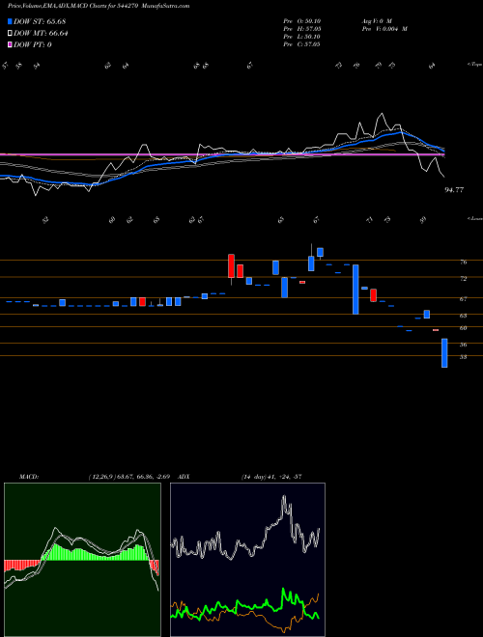Open the MACD histogram chart panel
The image size is (483, 637).
(x=82, y=560)
